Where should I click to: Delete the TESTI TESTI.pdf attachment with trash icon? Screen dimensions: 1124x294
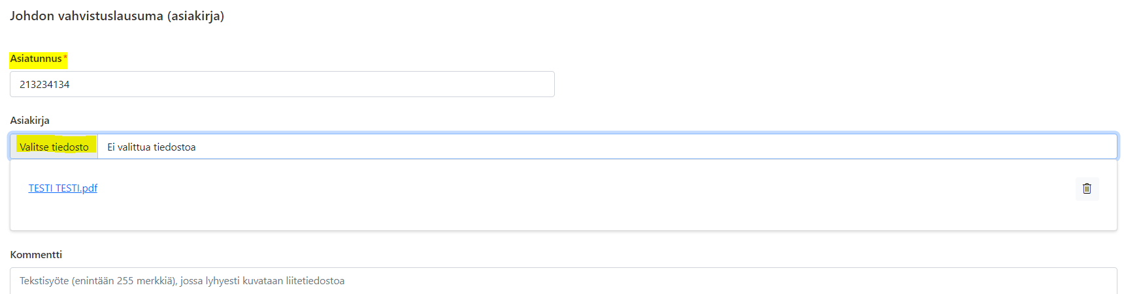click(x=1087, y=188)
